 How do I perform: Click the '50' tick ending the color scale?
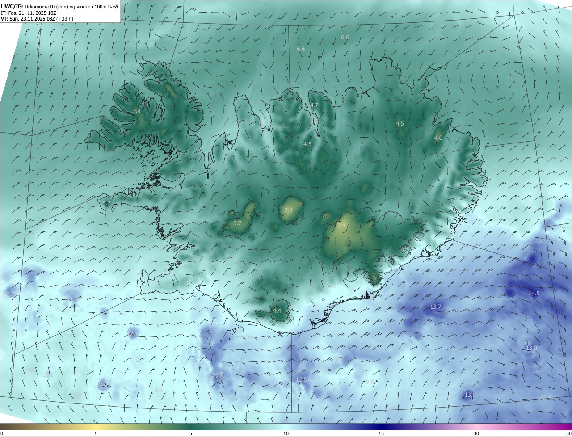pos(568,434)
